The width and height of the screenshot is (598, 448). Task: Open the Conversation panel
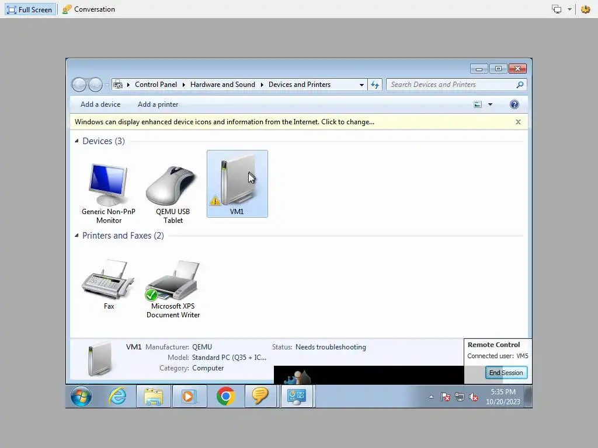pos(89,9)
